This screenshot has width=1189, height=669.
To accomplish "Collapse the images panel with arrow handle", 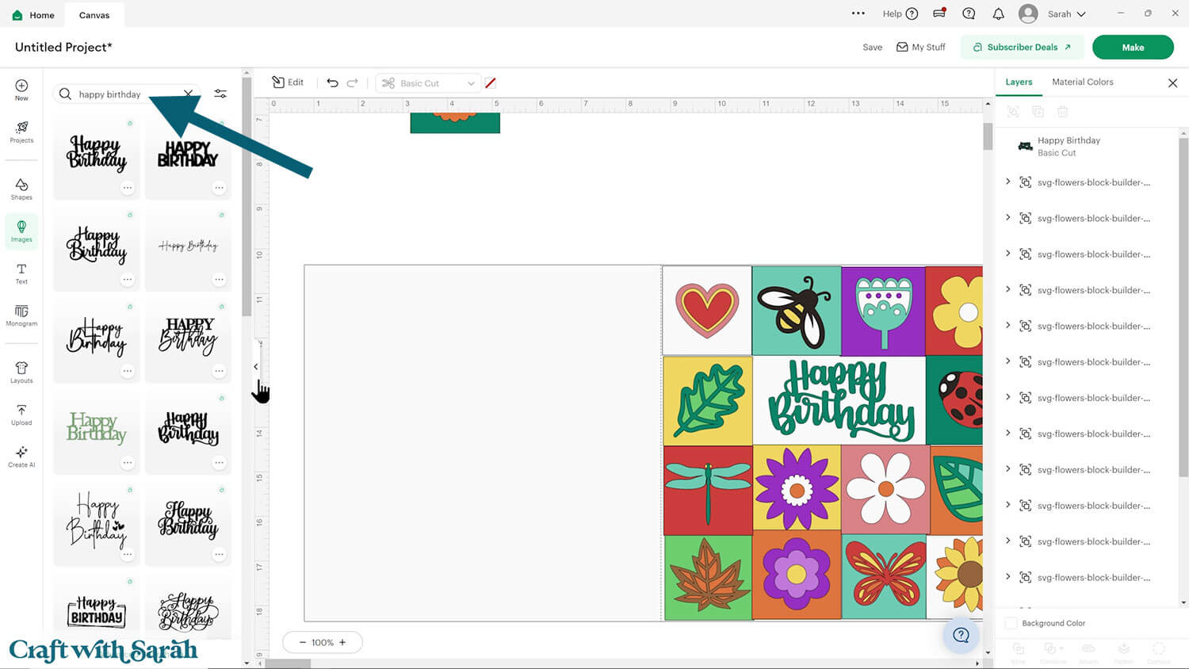I will click(255, 366).
